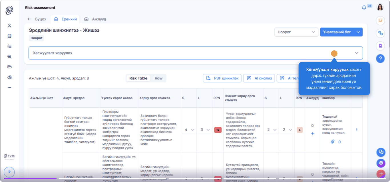Click the Risk assessment page heading
This screenshot has height=182, width=390.
click(x=40, y=8)
